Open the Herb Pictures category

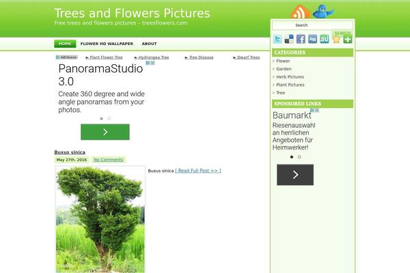[x=290, y=77]
